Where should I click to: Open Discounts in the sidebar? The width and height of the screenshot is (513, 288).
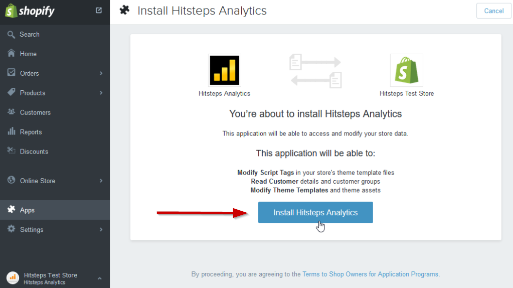pos(55,152)
